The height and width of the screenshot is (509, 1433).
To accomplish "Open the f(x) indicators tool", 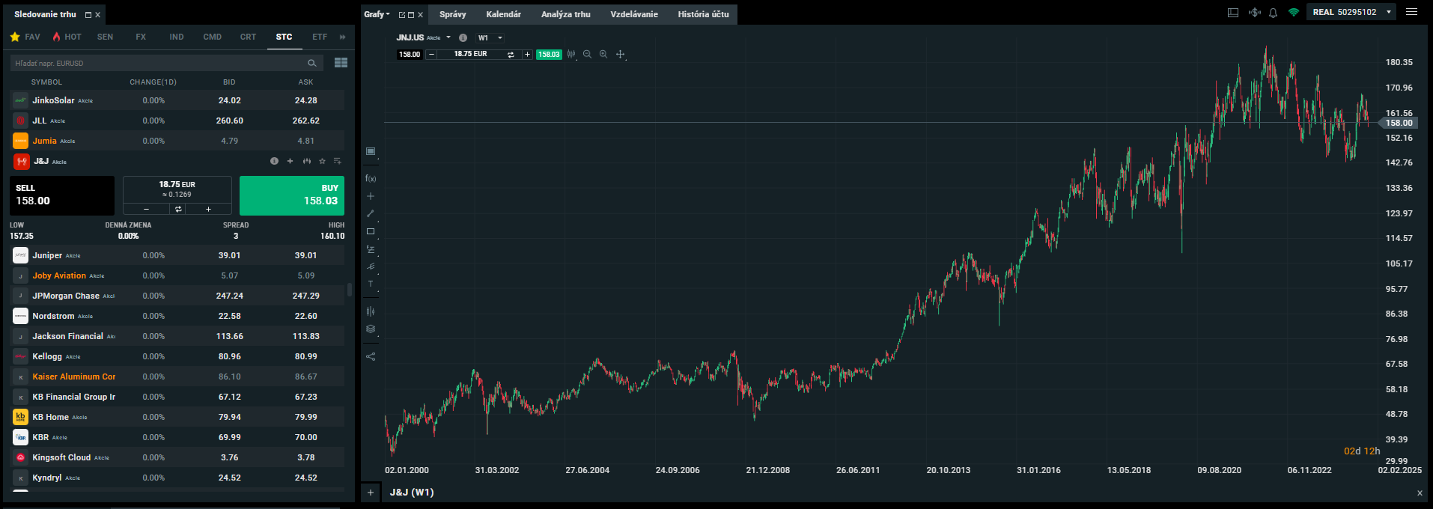I will pyautogui.click(x=371, y=178).
